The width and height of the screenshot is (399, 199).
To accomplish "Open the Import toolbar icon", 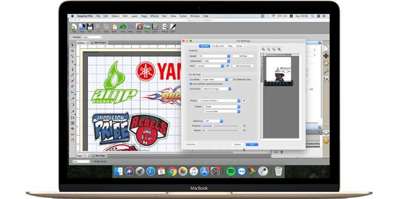I will [139, 27].
